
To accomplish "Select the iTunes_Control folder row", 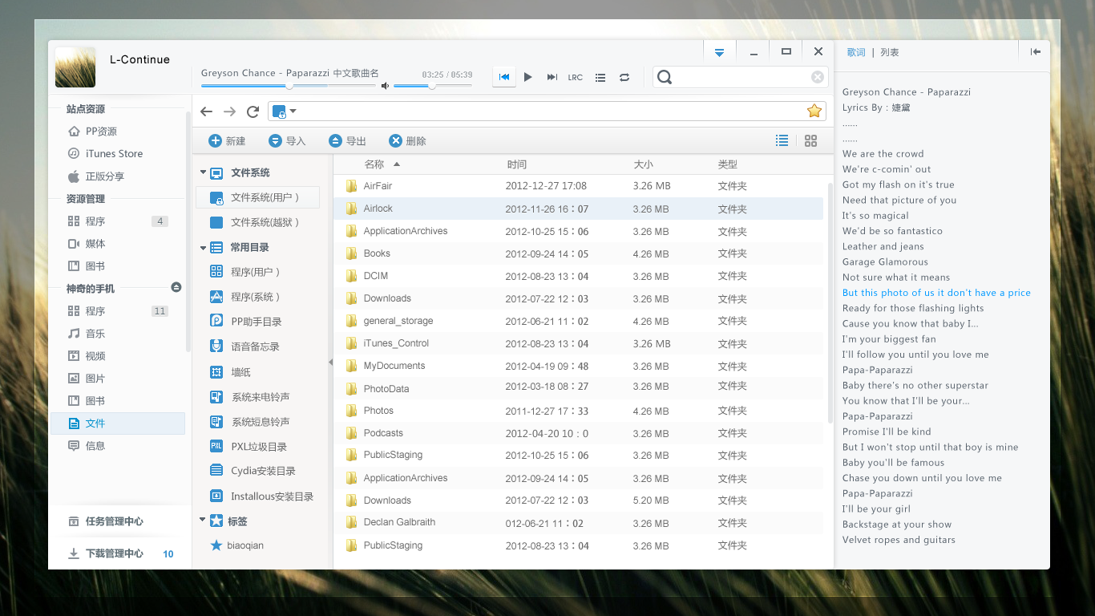I will click(578, 343).
